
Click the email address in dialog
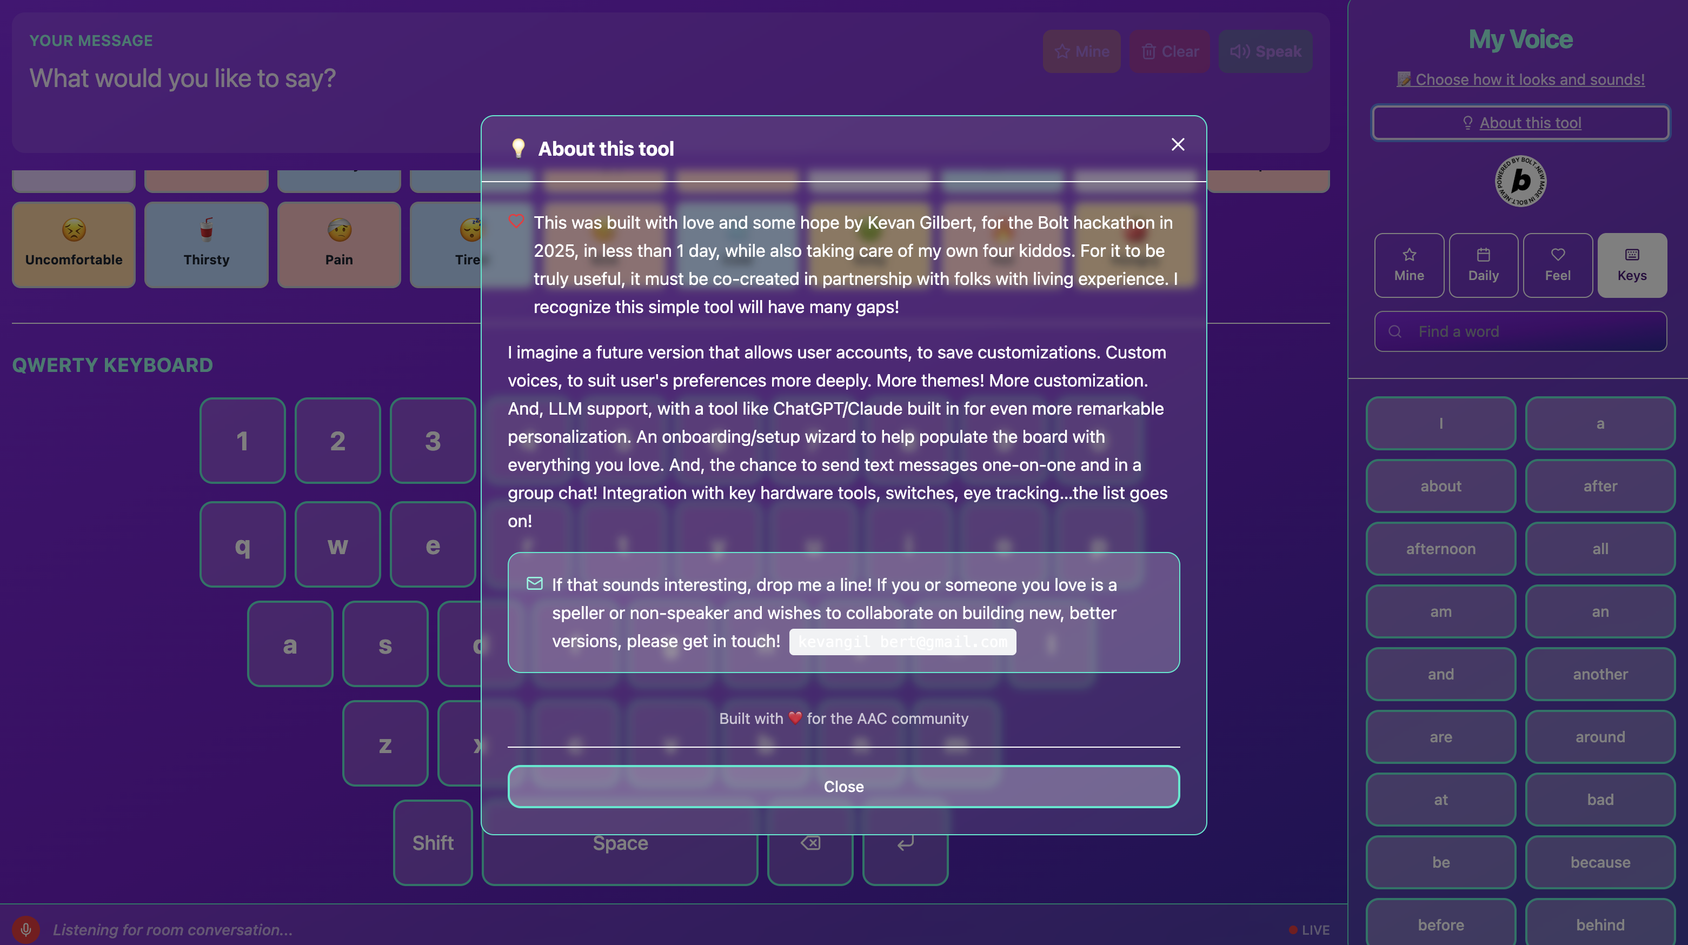902,642
